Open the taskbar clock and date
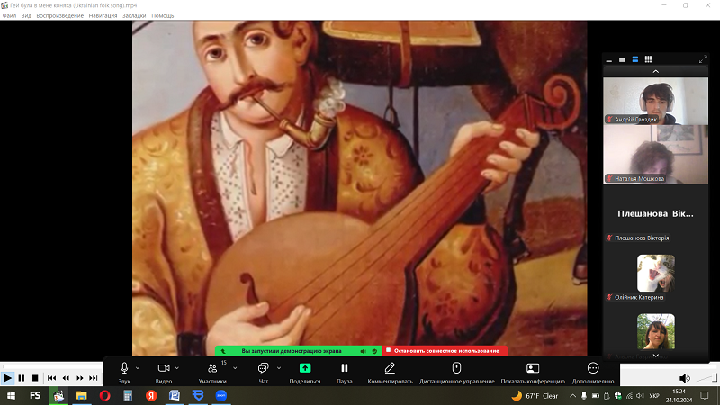The height and width of the screenshot is (405, 720). 679,396
